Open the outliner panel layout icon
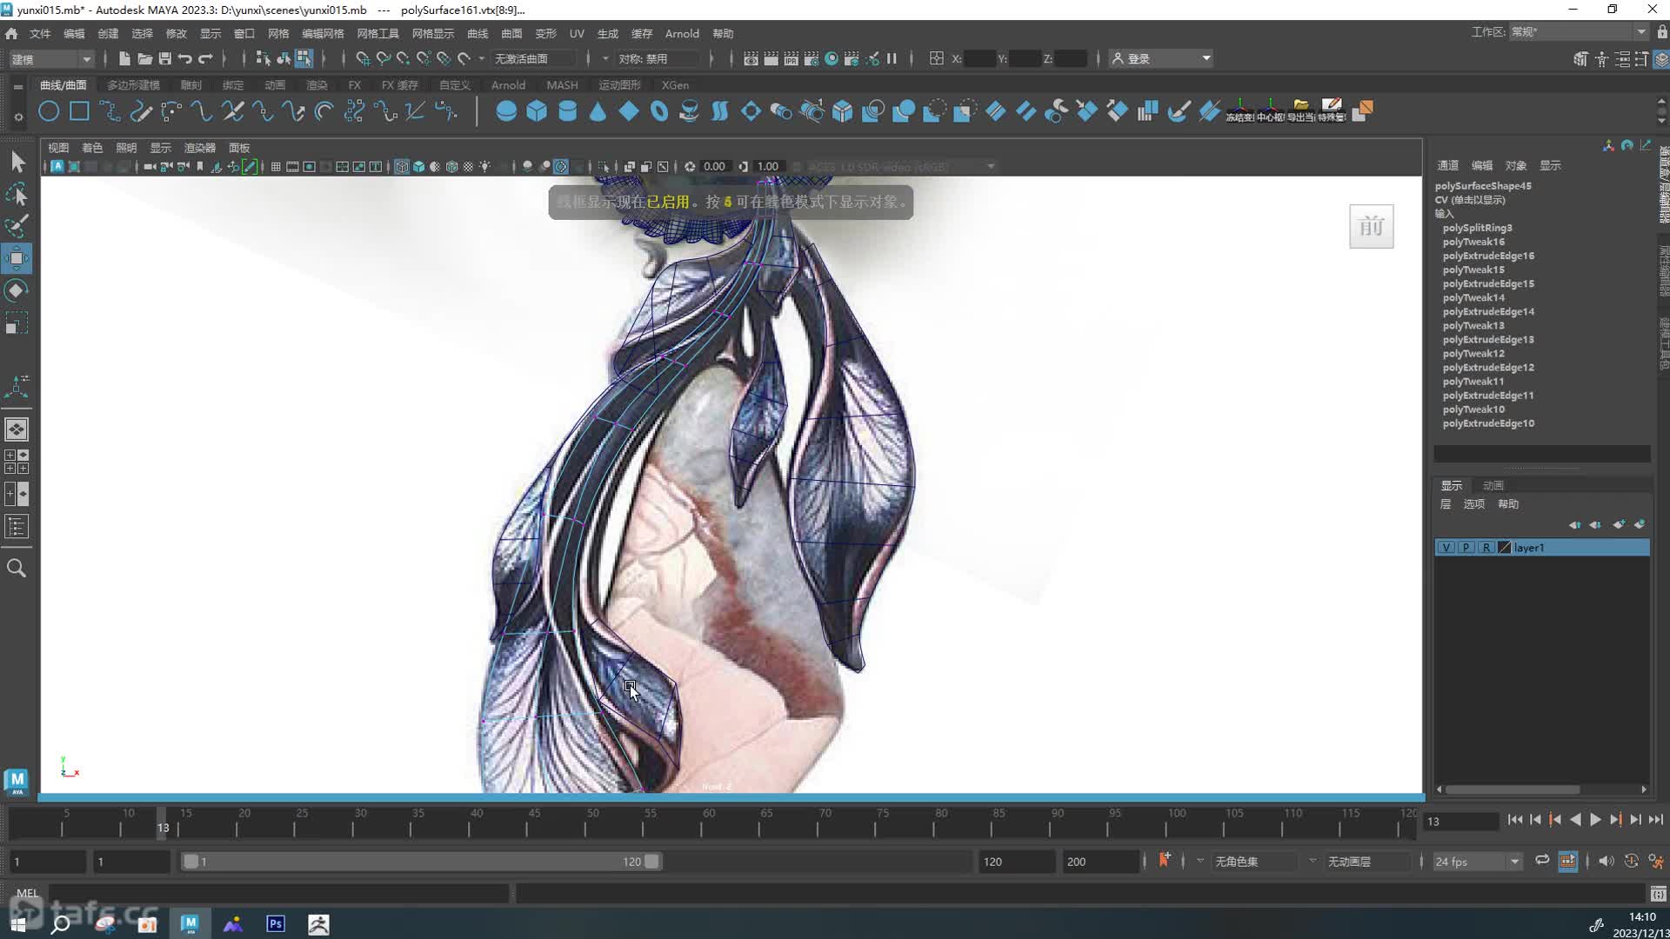Viewport: 1670px width, 939px height. [x=17, y=526]
